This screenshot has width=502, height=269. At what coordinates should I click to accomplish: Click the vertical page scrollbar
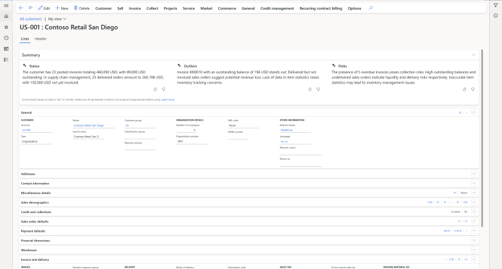[x=482, y=138]
